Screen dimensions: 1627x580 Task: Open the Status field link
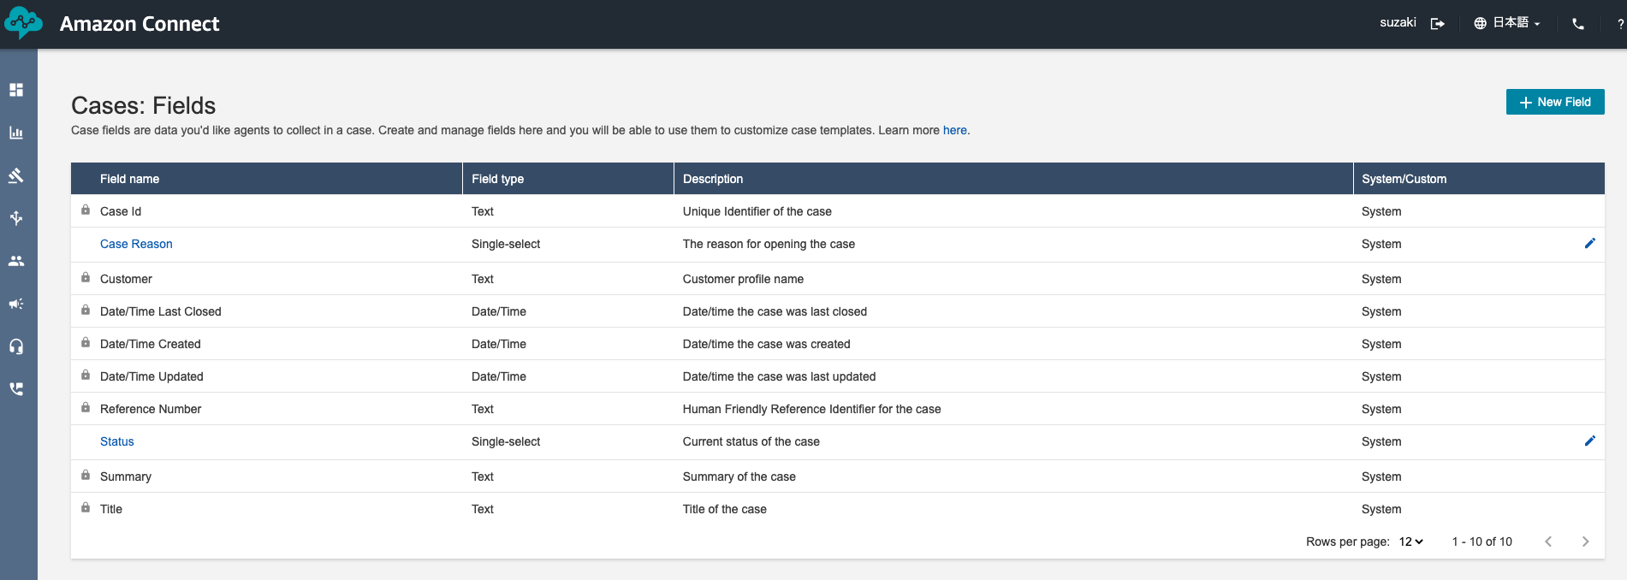pos(117,441)
